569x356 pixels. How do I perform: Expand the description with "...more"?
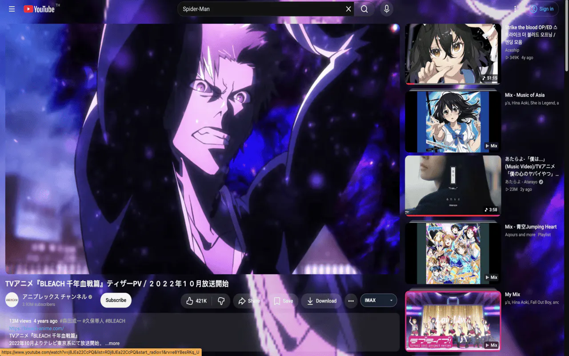point(112,343)
